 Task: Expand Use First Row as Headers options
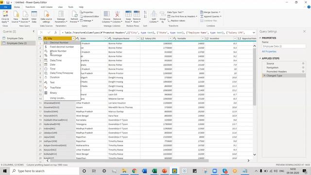click(x=196, y=17)
